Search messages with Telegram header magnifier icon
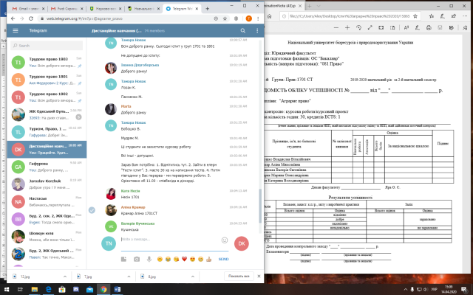 point(243,30)
